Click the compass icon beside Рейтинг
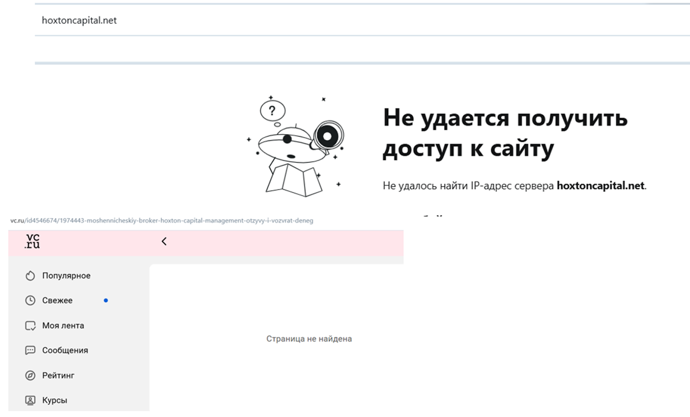 pos(30,375)
